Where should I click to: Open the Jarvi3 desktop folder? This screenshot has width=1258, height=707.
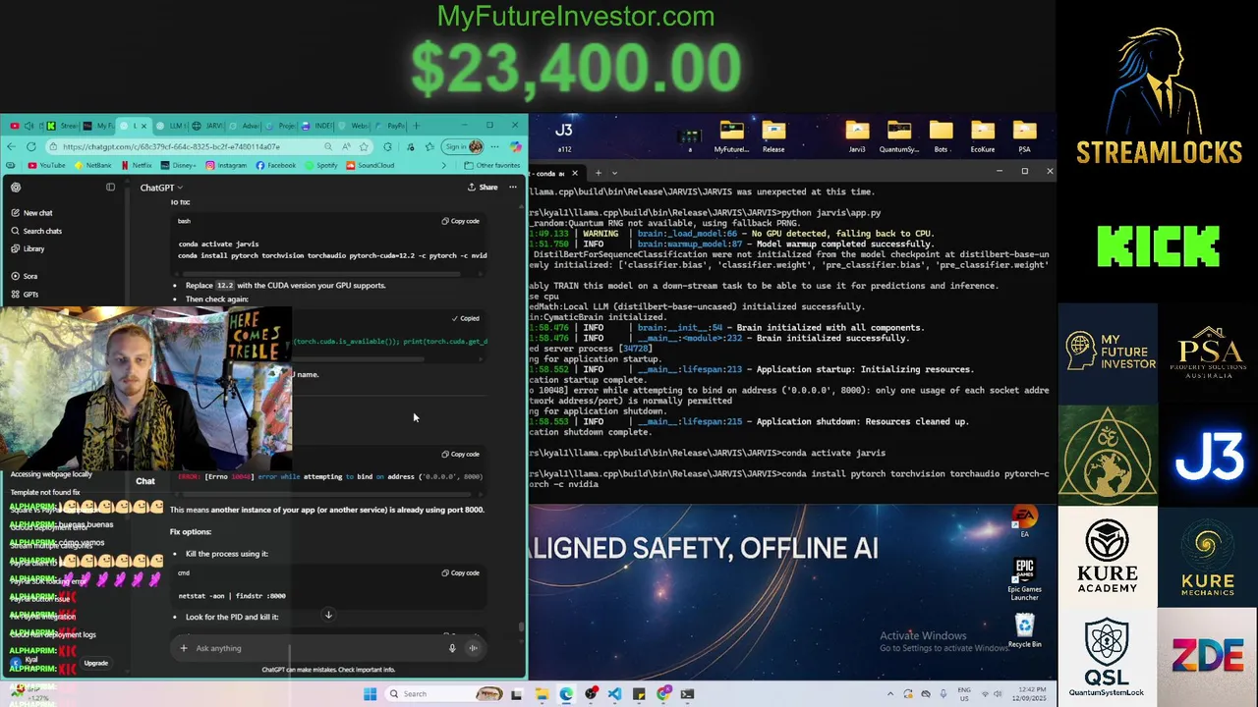tap(857, 136)
